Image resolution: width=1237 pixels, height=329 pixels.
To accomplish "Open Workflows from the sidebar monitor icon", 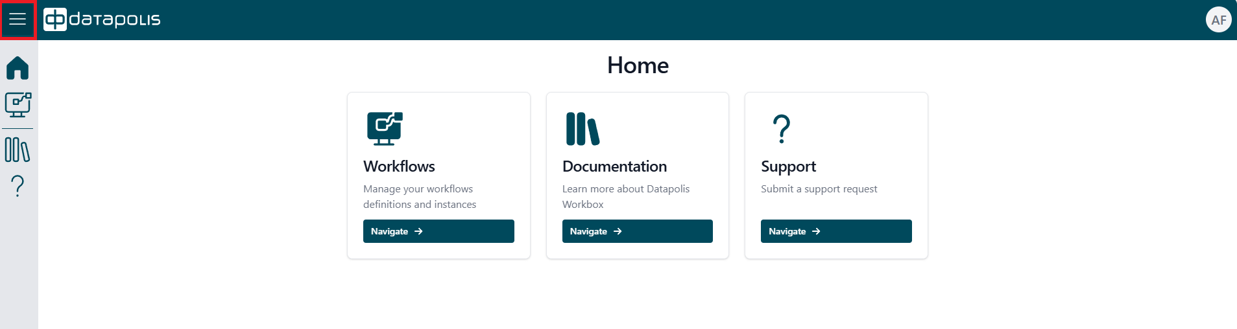I will tap(18, 105).
